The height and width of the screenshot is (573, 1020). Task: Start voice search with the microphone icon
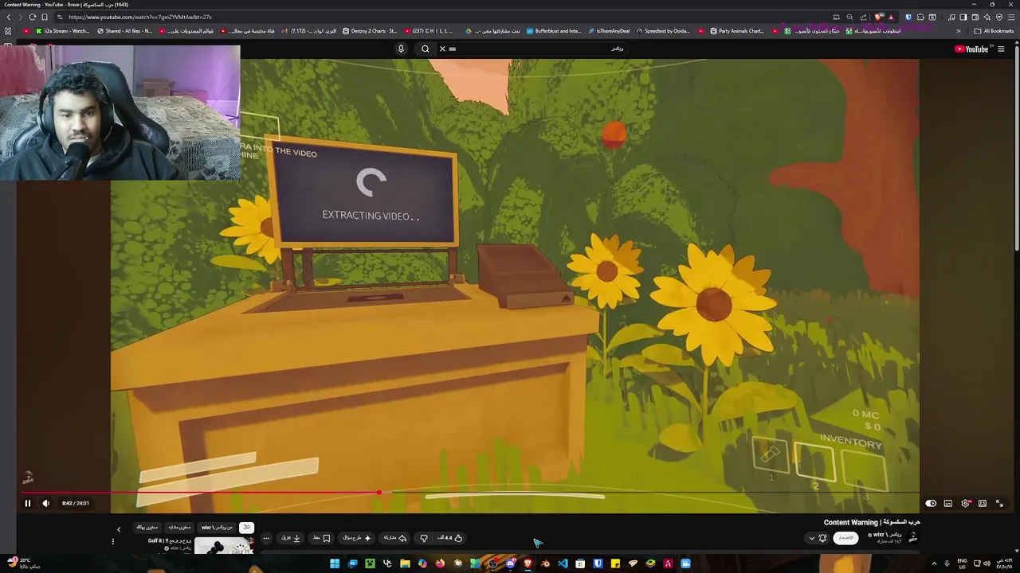401,49
